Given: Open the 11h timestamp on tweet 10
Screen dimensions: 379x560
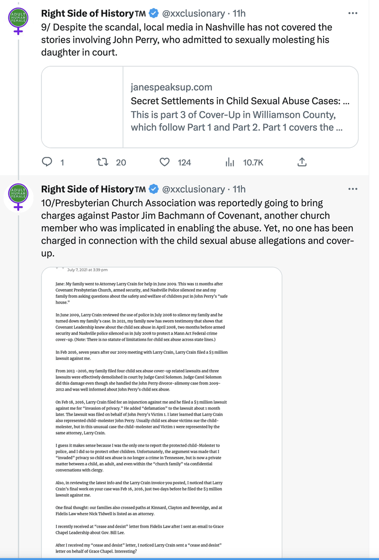Looking at the screenshot, I should point(239,189).
